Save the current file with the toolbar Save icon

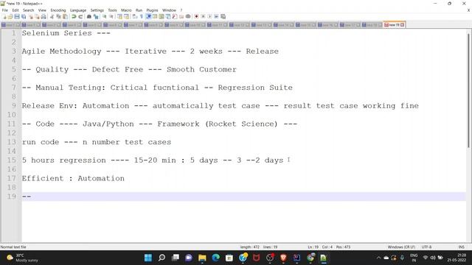point(17,16)
